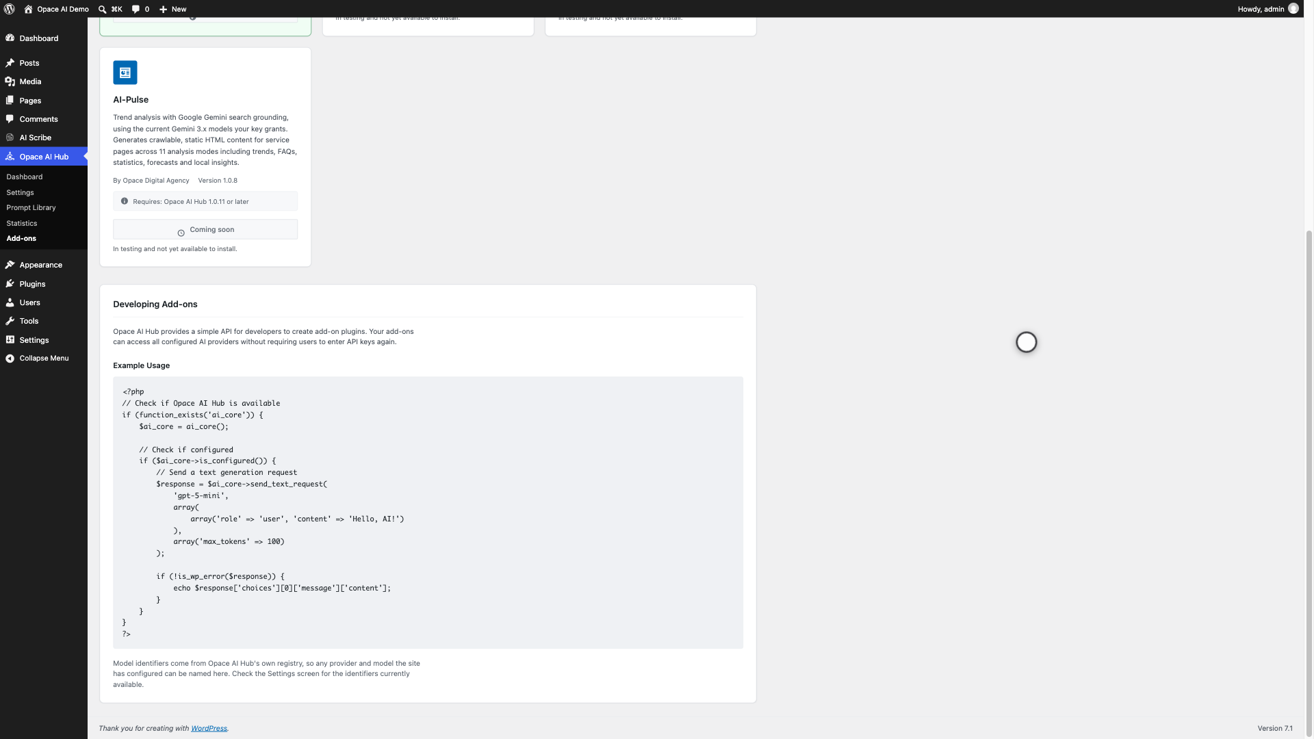This screenshot has height=739, width=1314.
Task: Click inside the PHP example code block
Action: point(428,513)
